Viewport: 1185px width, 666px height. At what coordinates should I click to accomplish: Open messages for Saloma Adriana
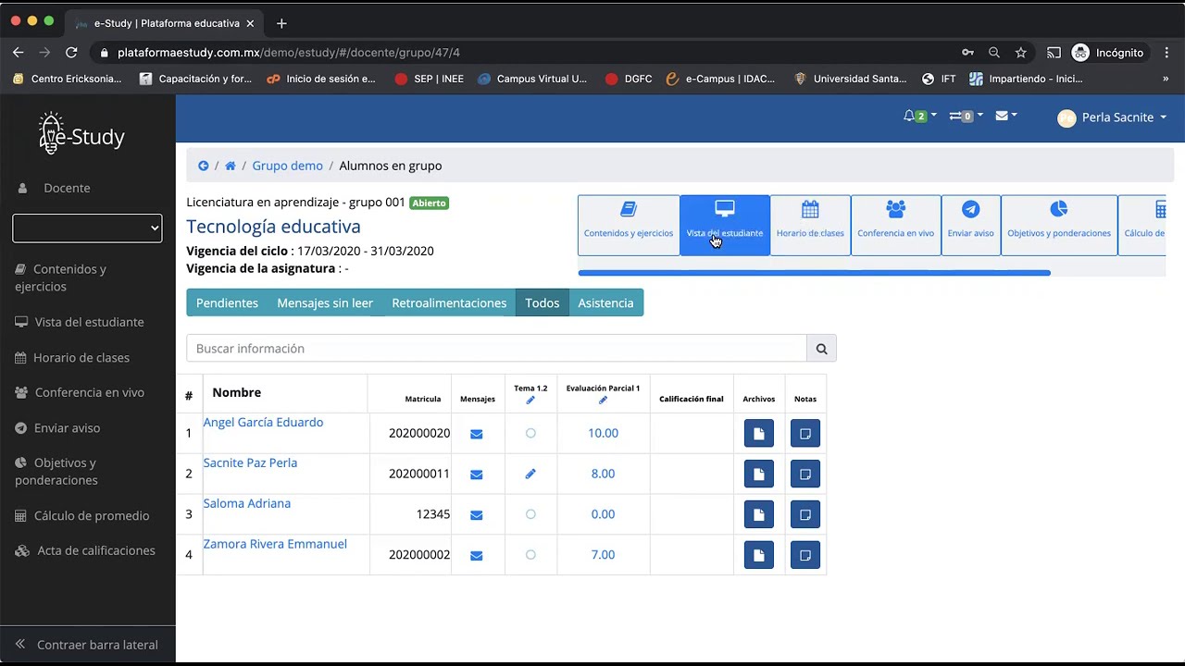(476, 514)
